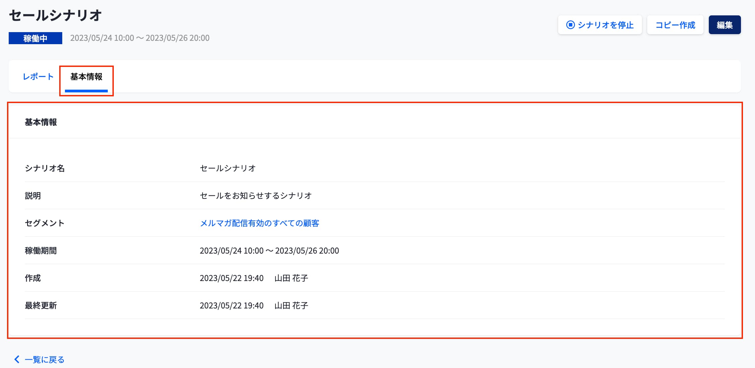Click the シナリオ名 value セールシナリオ
The width and height of the screenshot is (755, 368).
click(x=228, y=168)
